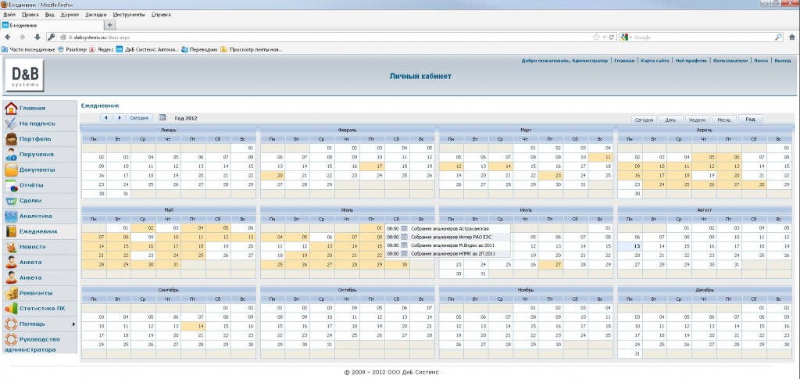The height and width of the screenshot is (379, 800).
Task: Log out via the Выход link
Action: point(782,61)
